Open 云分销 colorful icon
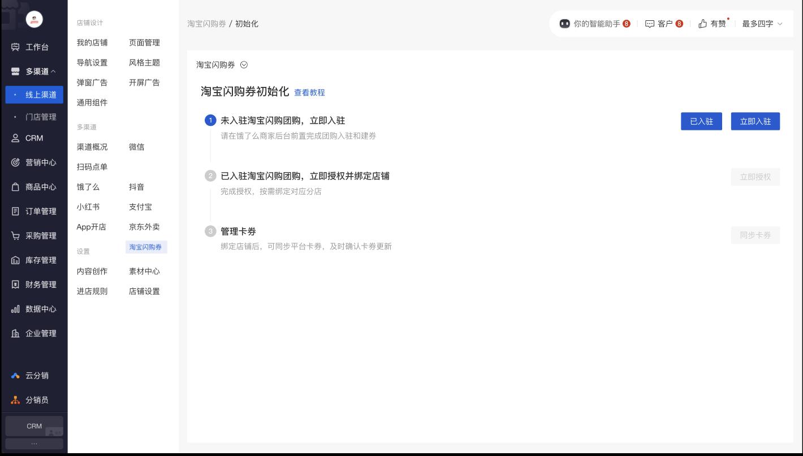Image resolution: width=803 pixels, height=456 pixels. point(15,376)
